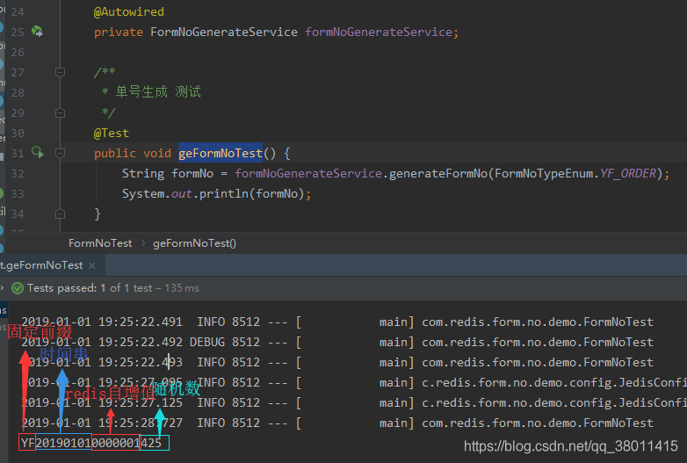The image size is (687, 463).
Task: Open the FormNoTest breadcrumb
Action: [100, 243]
